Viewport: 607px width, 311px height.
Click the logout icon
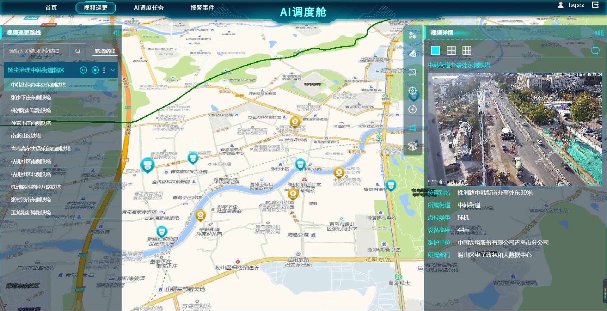pyautogui.click(x=595, y=5)
